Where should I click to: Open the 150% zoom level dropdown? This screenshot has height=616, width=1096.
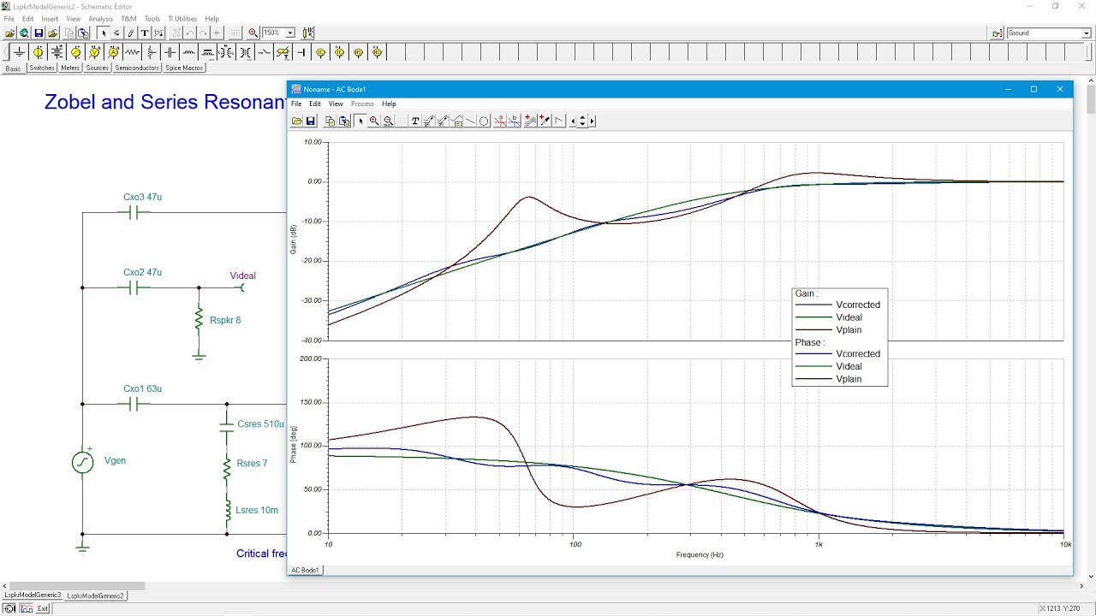[290, 33]
